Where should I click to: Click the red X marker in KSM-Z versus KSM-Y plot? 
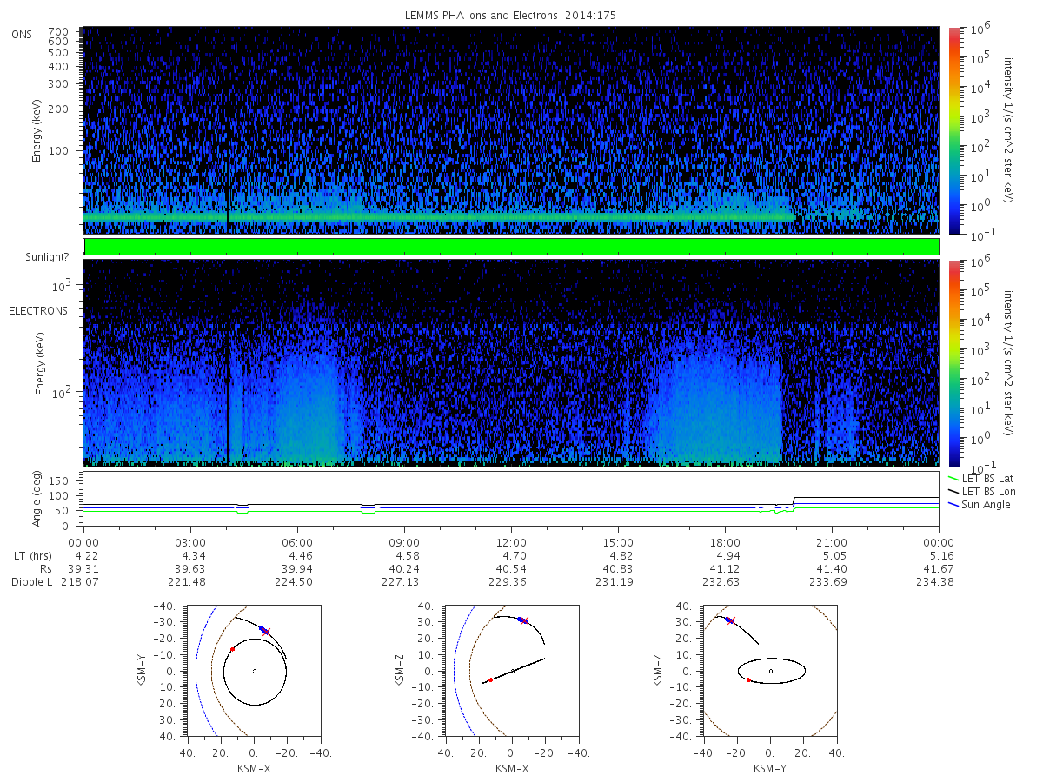732,620
